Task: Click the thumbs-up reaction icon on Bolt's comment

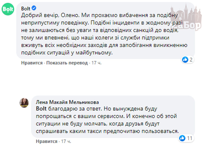Action: (185, 60)
